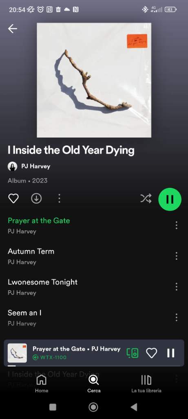Viewport: 188px width, 419px height.
Task: Like current song in mini player
Action: pos(152,353)
